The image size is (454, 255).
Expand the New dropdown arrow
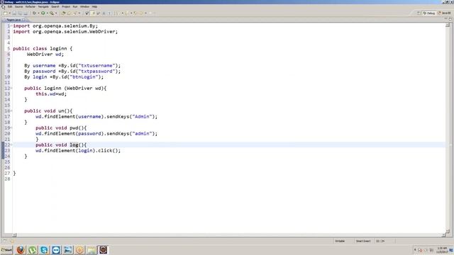(x=9, y=13)
